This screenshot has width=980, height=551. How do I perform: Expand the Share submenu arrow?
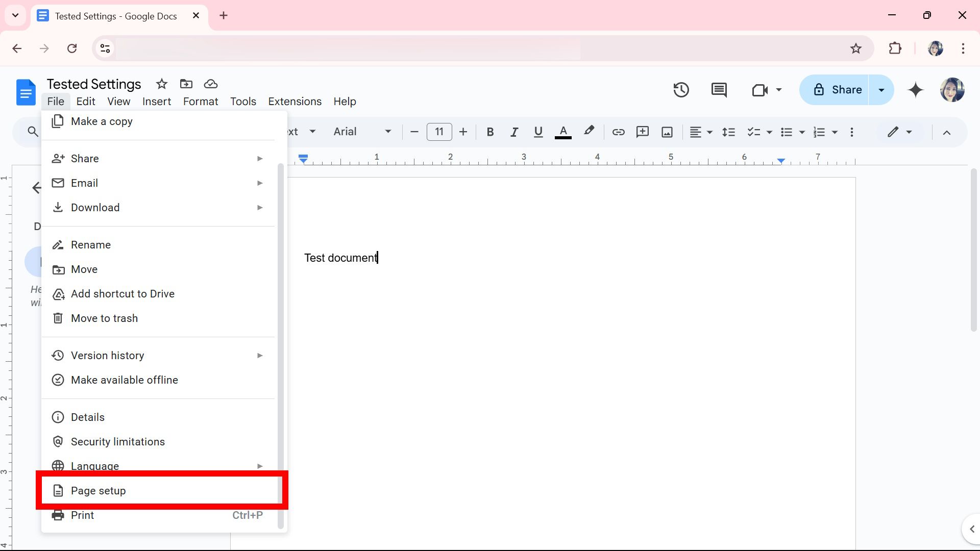coord(260,158)
